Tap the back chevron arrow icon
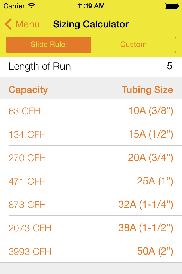This screenshot has height=274, width=182. [8, 24]
